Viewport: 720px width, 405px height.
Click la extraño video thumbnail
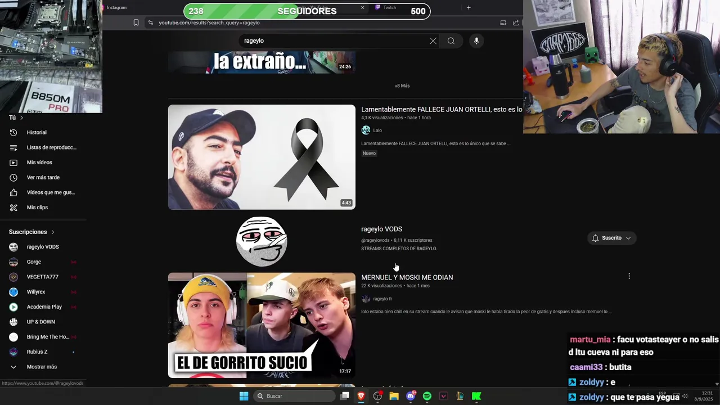[x=262, y=62]
